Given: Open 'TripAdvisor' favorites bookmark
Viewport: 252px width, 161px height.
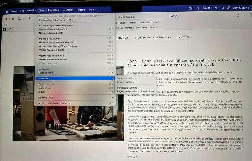Looking at the screenshot, I should pos(143,23).
